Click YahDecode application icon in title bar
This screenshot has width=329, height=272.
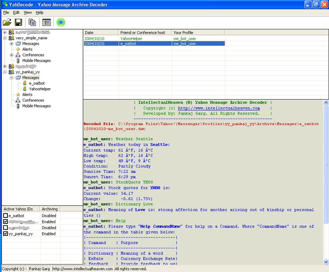coord(4,4)
